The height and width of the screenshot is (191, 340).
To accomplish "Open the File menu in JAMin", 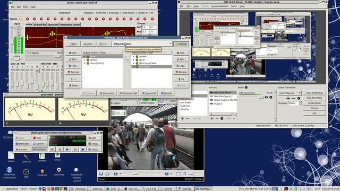I will click(13, 7).
